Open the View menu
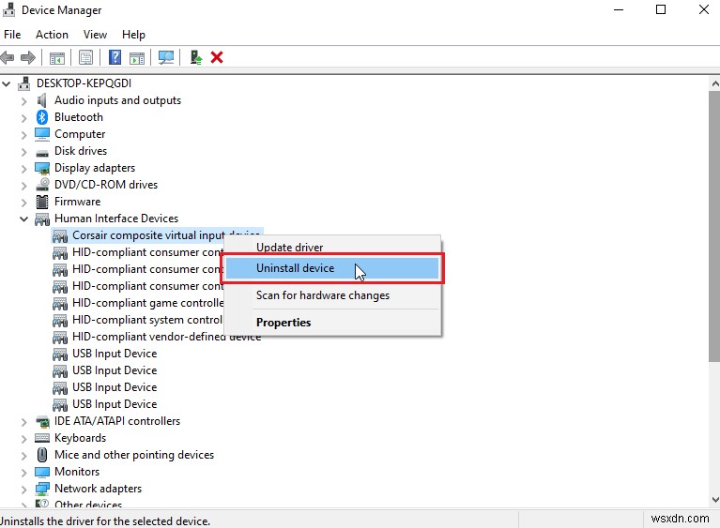Viewport: 720px width, 528px height. [95, 35]
